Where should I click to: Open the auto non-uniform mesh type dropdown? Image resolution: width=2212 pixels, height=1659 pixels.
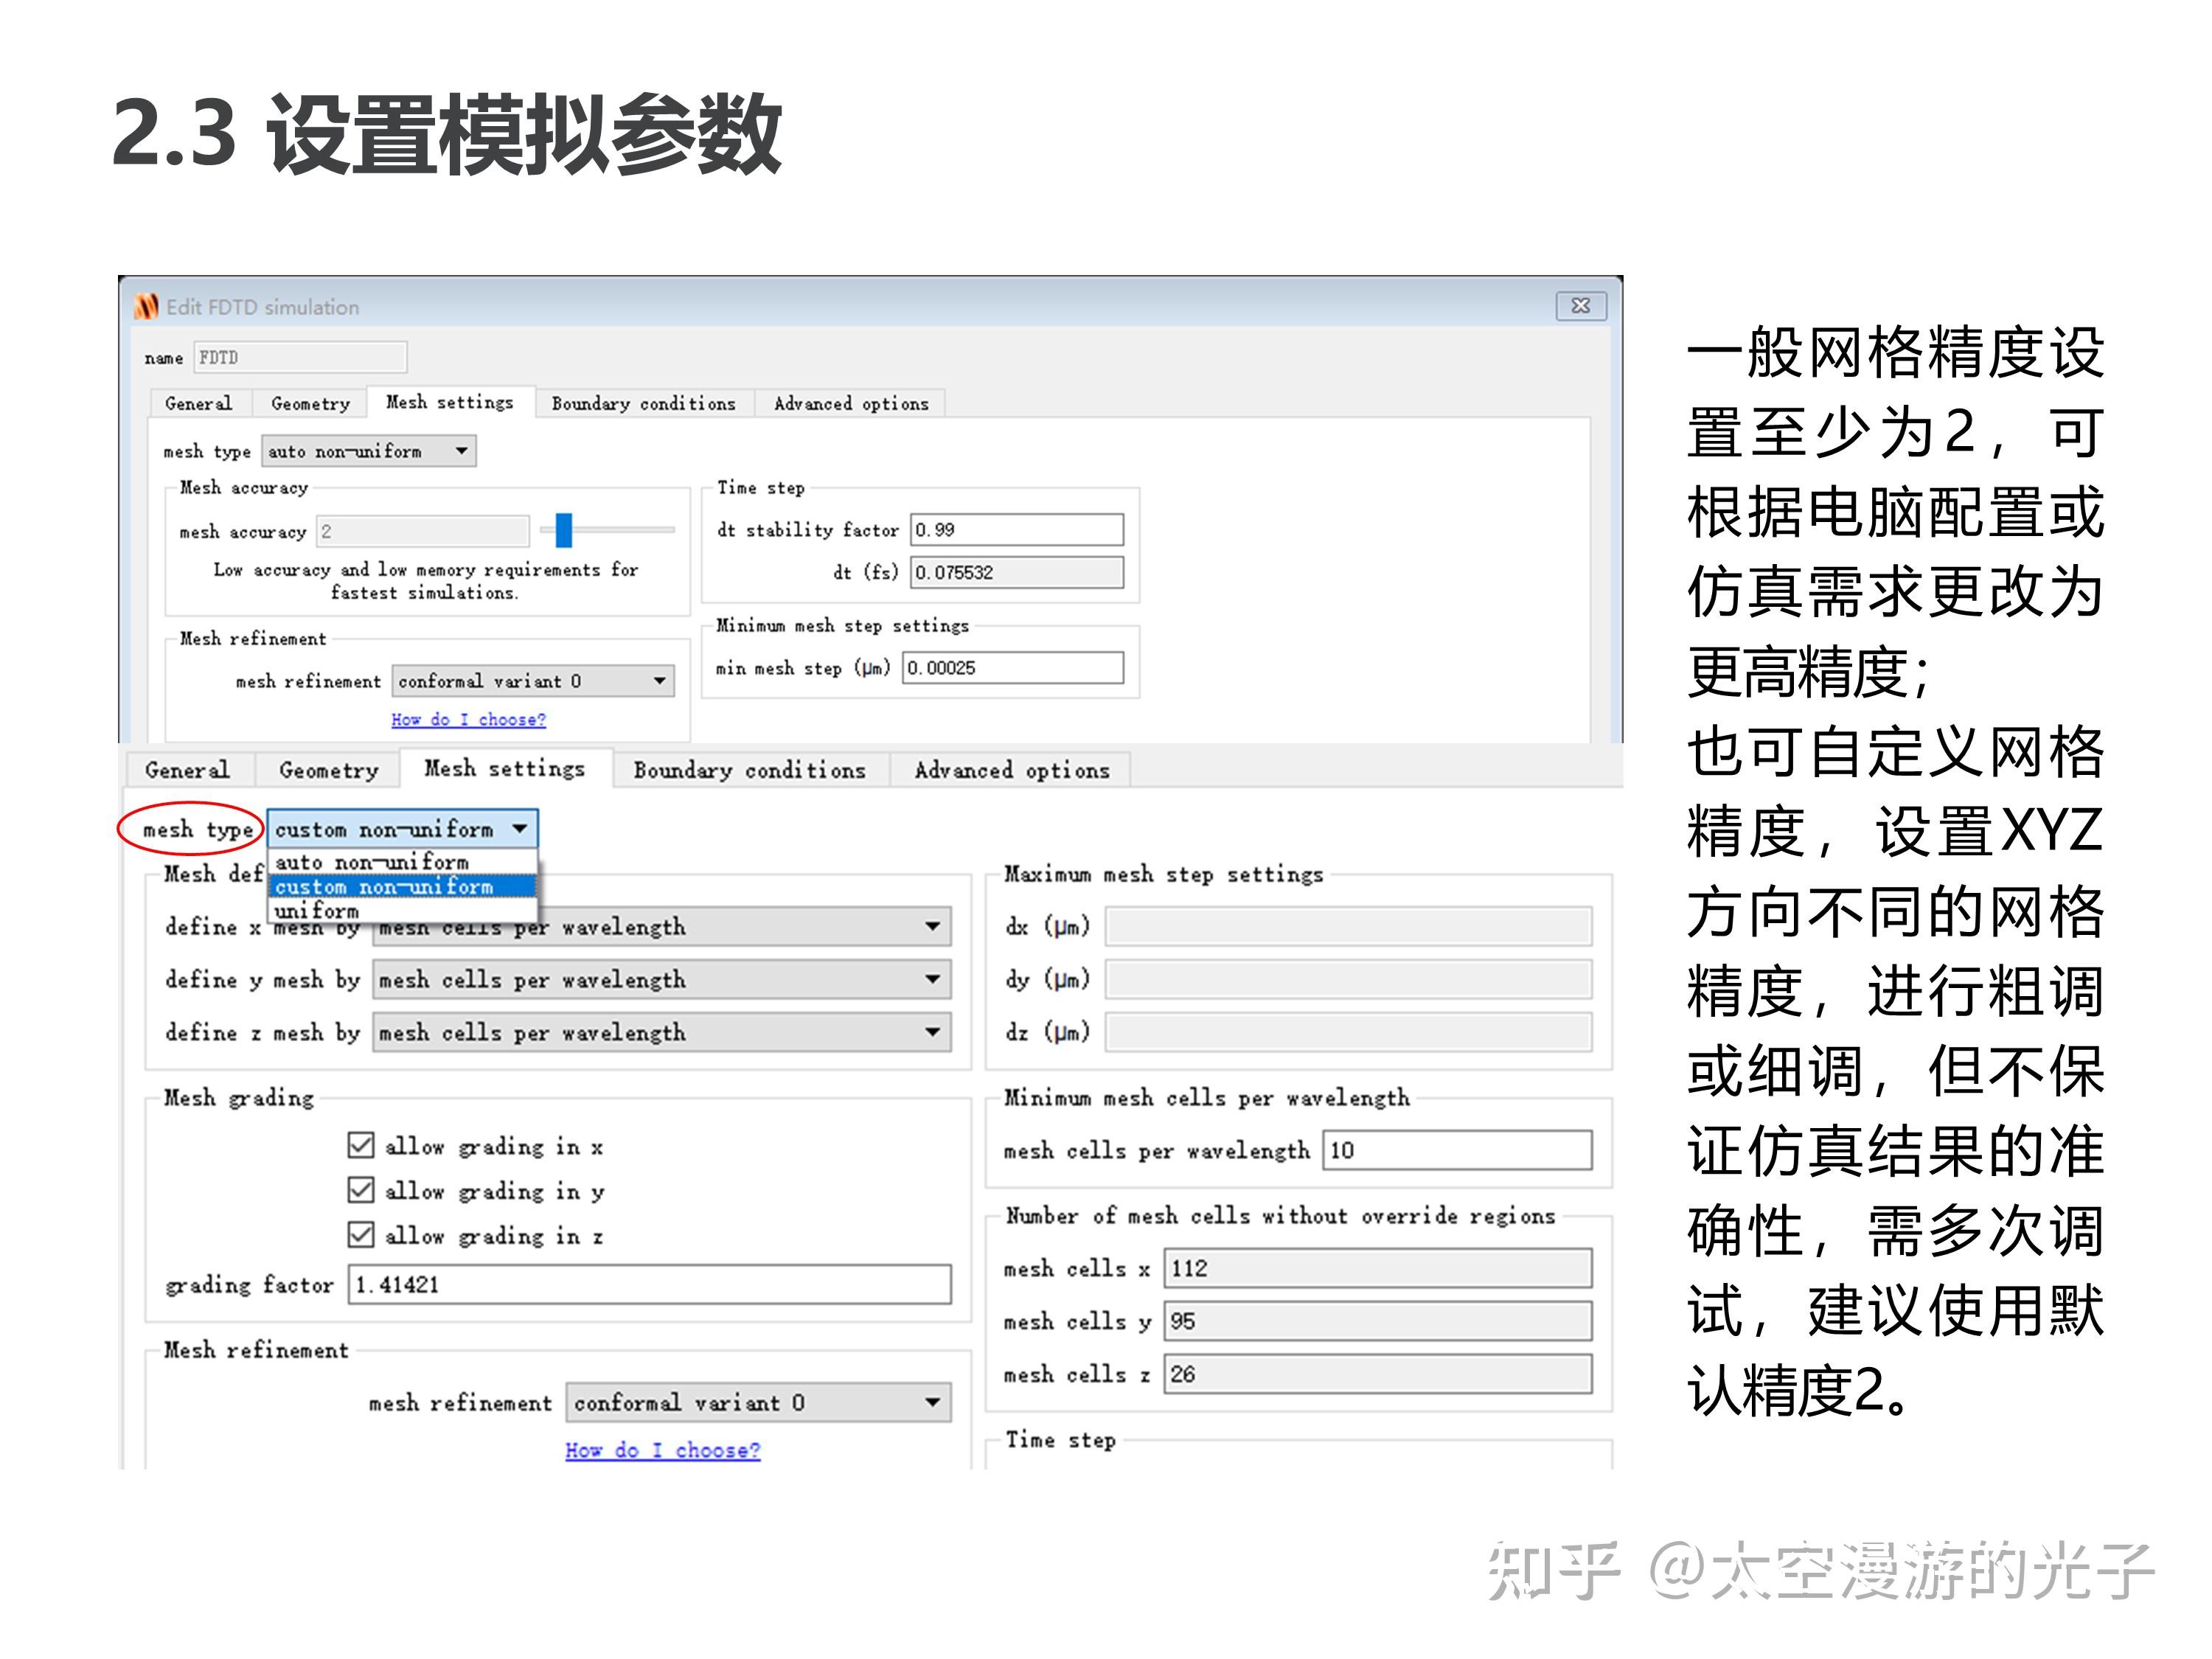coord(368,451)
